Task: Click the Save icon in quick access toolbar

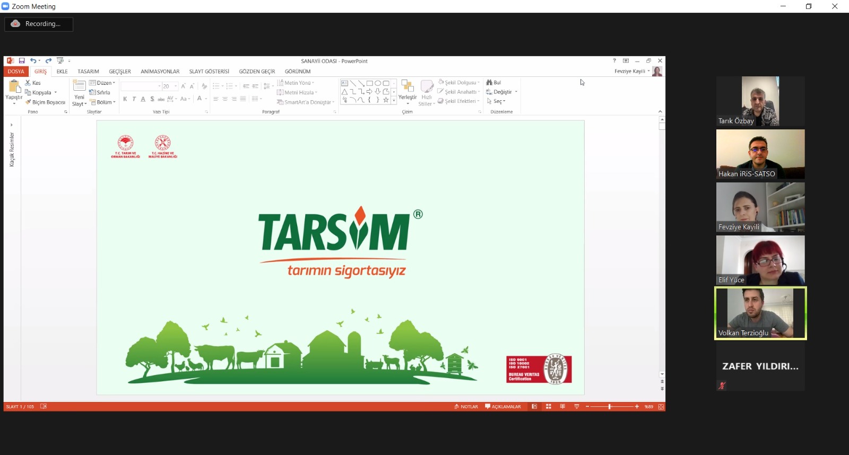Action: tap(22, 61)
